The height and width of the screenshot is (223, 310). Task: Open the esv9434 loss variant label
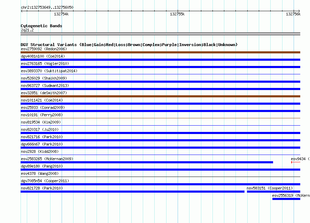tap(300, 159)
